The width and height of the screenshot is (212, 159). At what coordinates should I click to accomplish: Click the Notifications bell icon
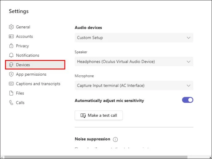point(11,55)
